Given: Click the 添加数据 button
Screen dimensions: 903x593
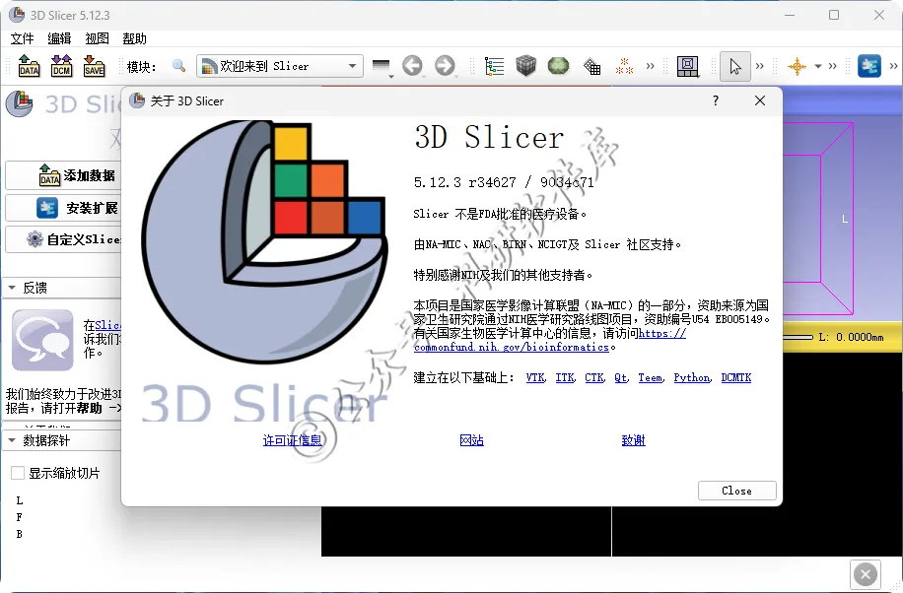Looking at the screenshot, I should pos(63,175).
